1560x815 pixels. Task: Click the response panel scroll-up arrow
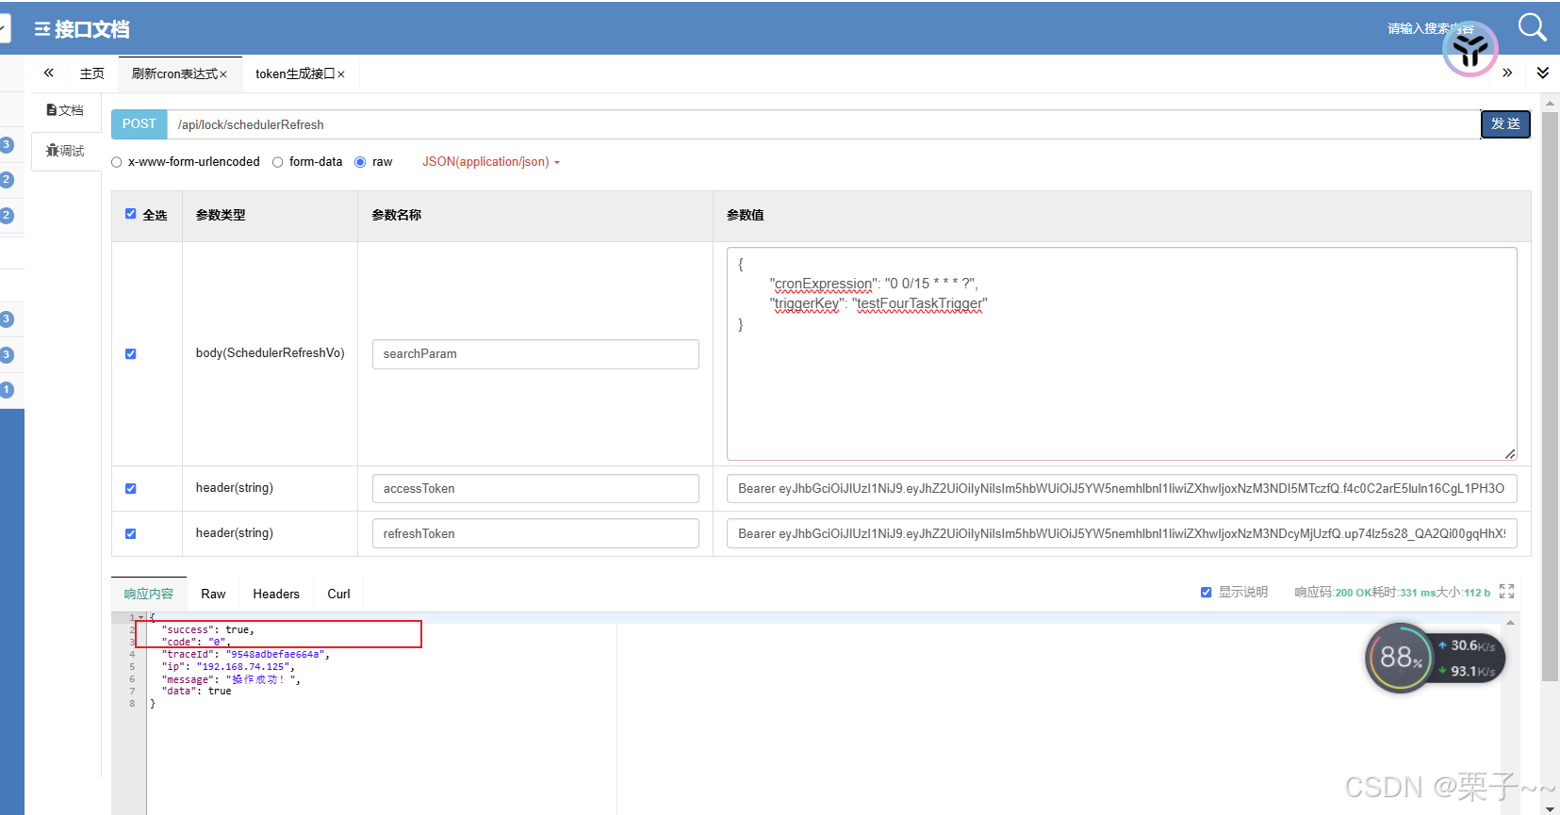[1510, 623]
